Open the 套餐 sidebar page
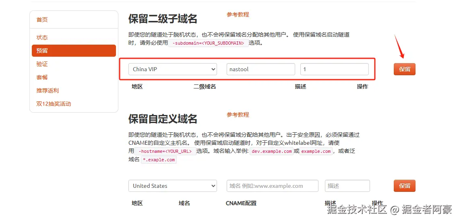The image size is (459, 222). 42,77
